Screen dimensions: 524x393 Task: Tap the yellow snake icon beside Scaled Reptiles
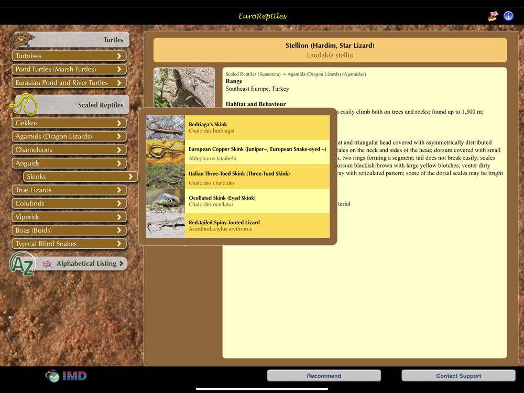(24, 104)
